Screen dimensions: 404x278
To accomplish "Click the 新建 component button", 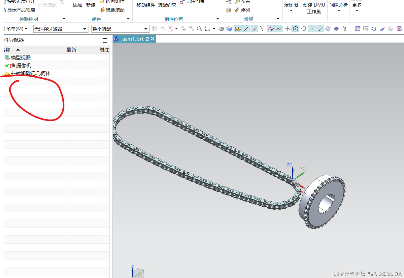I will pos(91,5).
